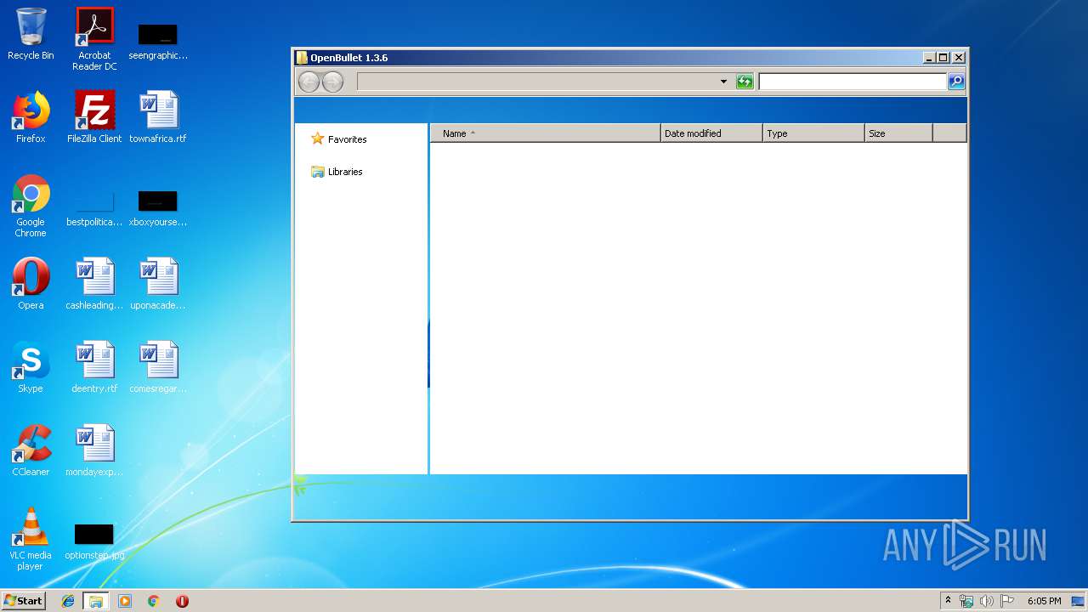Image resolution: width=1088 pixels, height=612 pixels.
Task: Click the Opera icon on the taskbar
Action: coord(182,601)
